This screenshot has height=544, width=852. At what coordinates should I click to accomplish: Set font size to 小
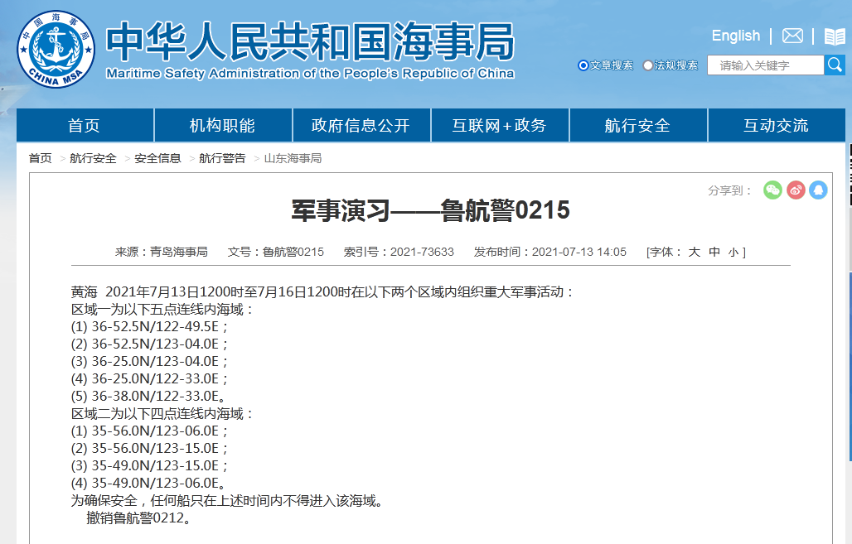coord(733,252)
